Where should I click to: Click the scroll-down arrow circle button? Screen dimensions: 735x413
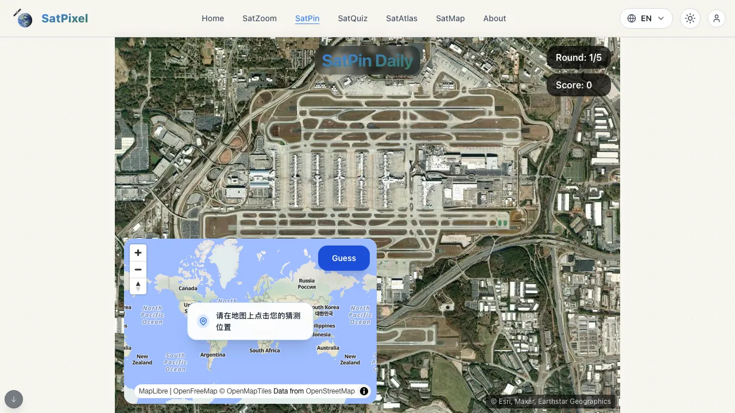click(x=14, y=399)
